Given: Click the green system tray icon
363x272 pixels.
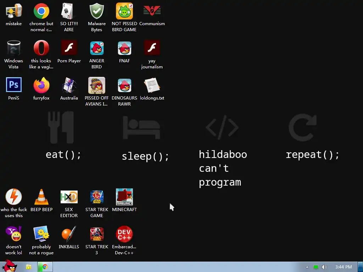Looking at the screenshot, I should click(315, 267).
